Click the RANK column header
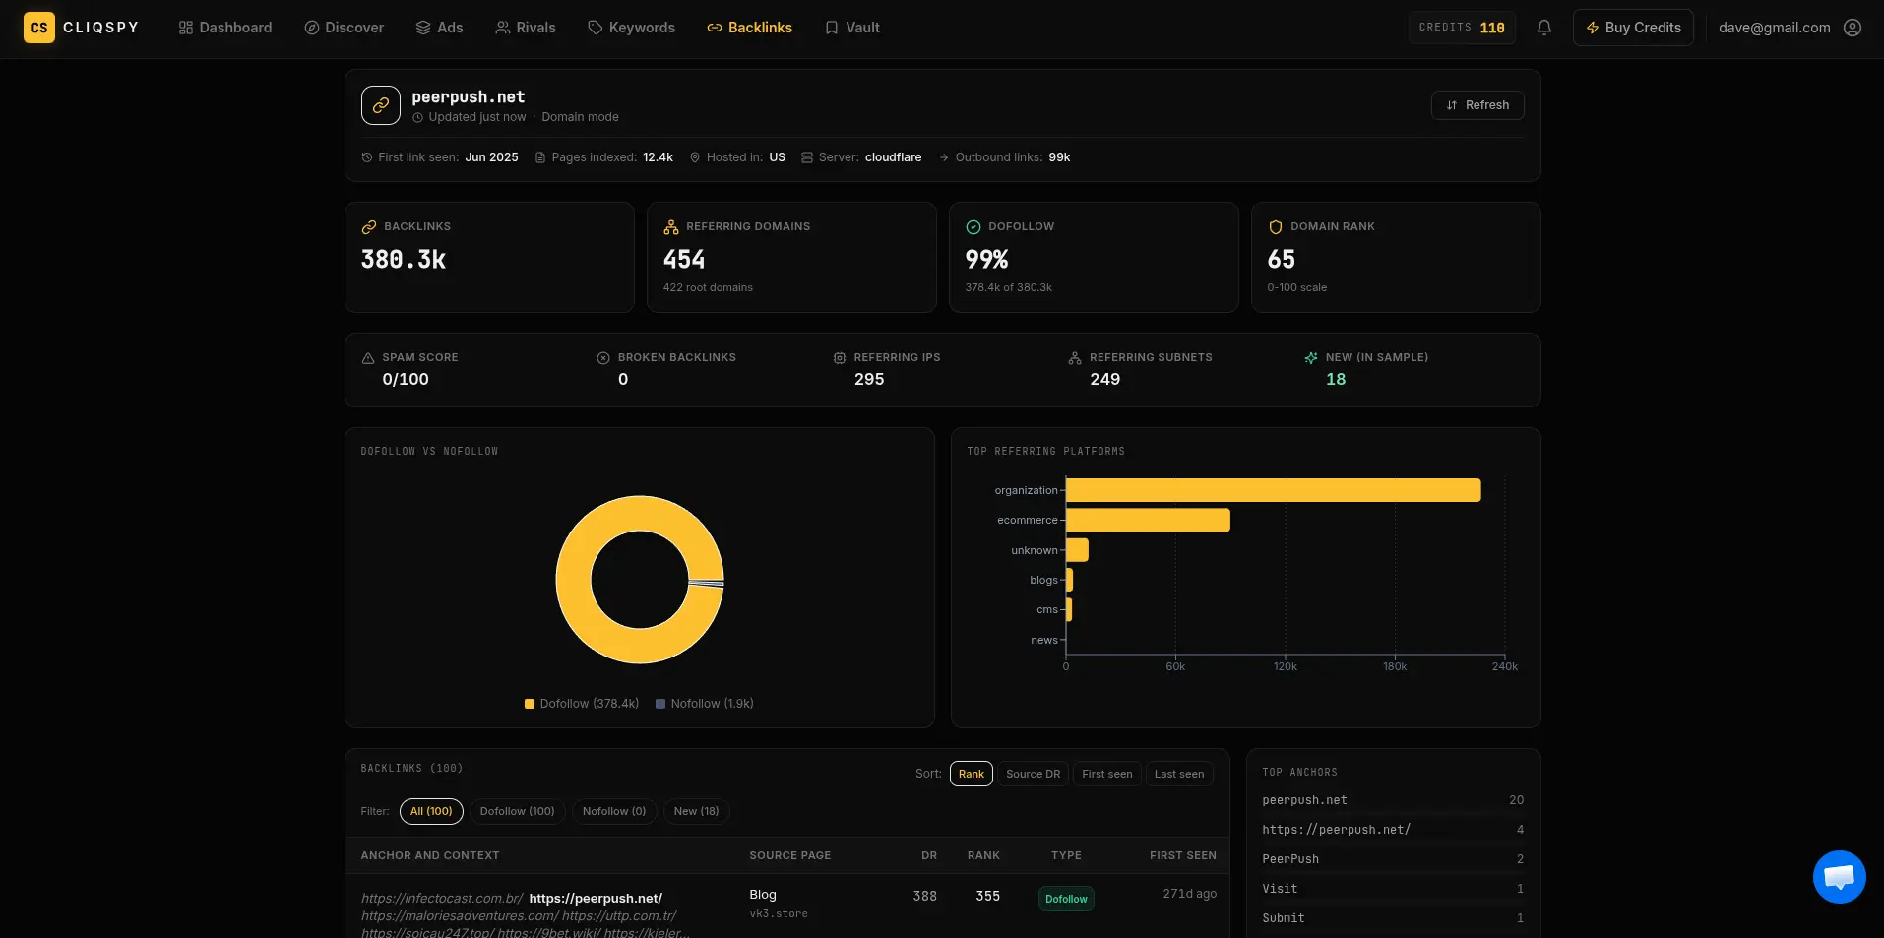This screenshot has width=1884, height=938. (x=983, y=856)
